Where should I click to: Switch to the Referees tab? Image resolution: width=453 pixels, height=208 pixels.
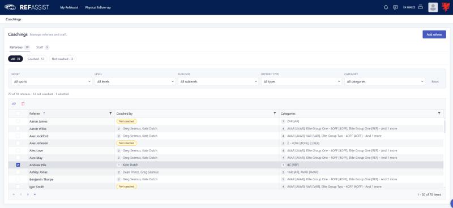coord(19,47)
